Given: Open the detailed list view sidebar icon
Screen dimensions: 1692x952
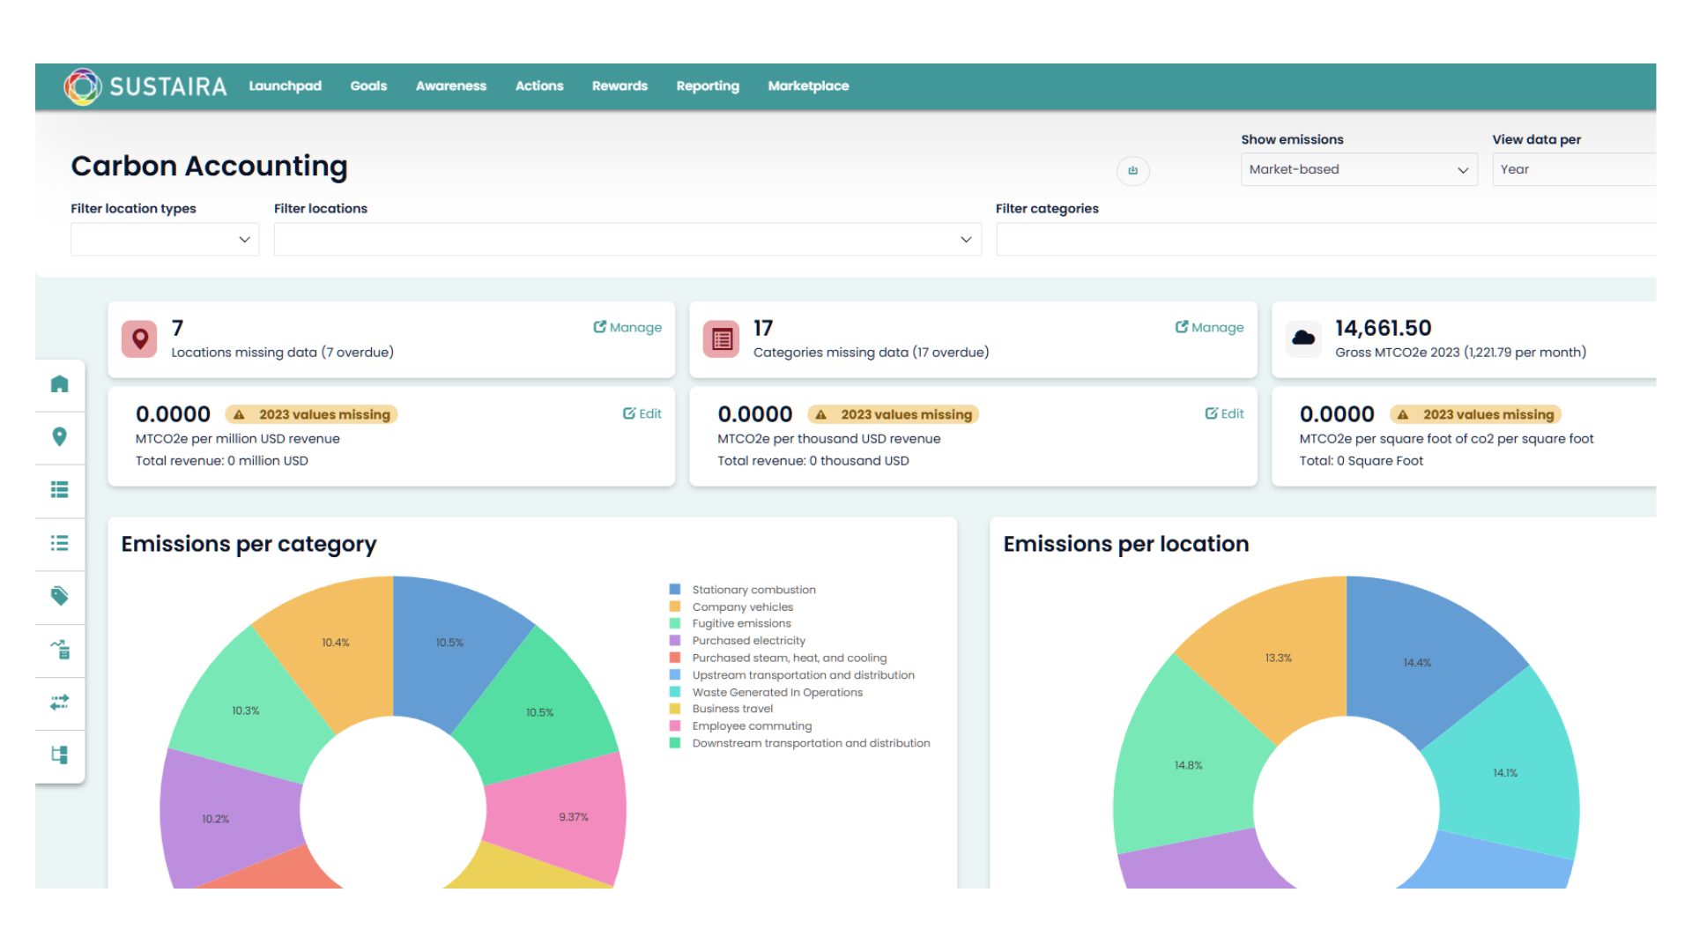Looking at the screenshot, I should tap(60, 491).
